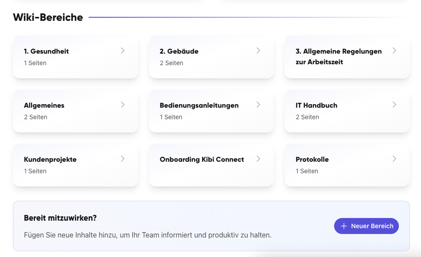Click the chevron on the Kundenprojekte card
Image resolution: width=421 pixels, height=257 pixels.
point(123,159)
